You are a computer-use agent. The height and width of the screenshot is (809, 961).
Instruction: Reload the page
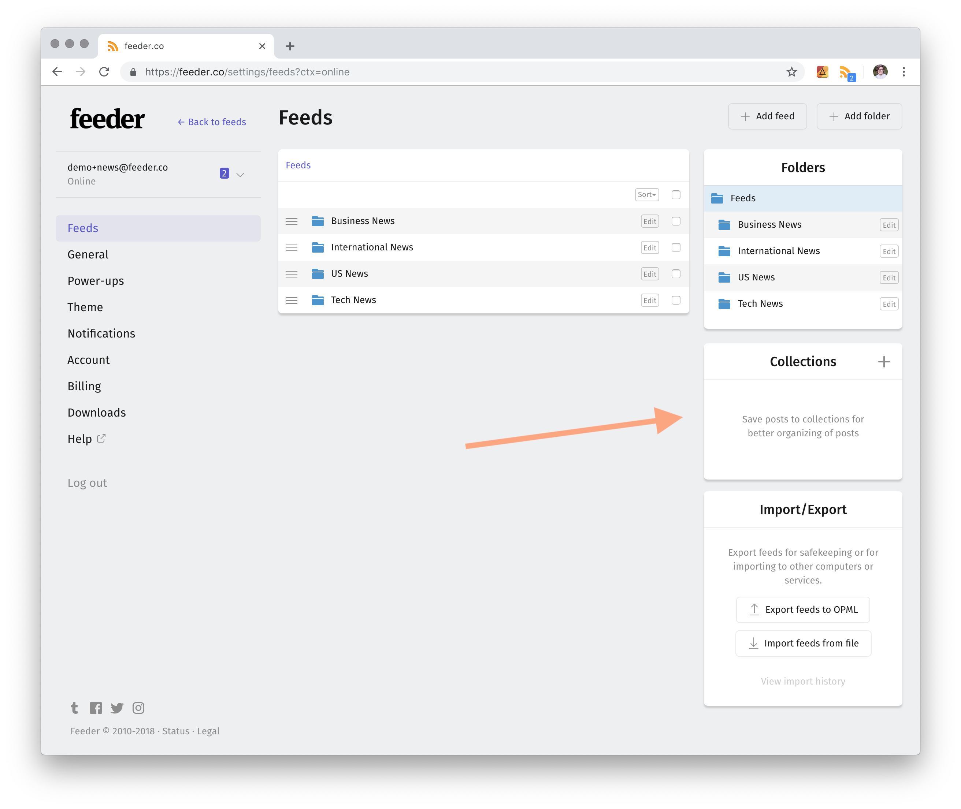tap(105, 72)
